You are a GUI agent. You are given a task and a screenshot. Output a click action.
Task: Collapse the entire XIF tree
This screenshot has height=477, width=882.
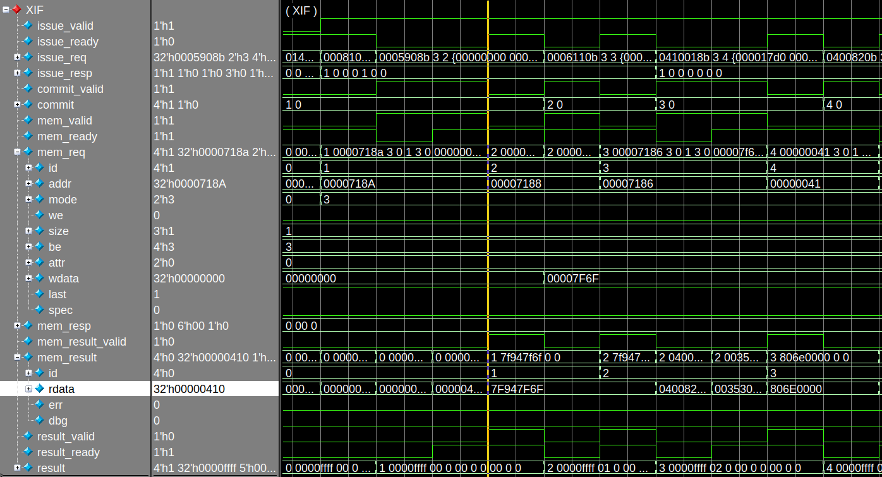point(4,9)
